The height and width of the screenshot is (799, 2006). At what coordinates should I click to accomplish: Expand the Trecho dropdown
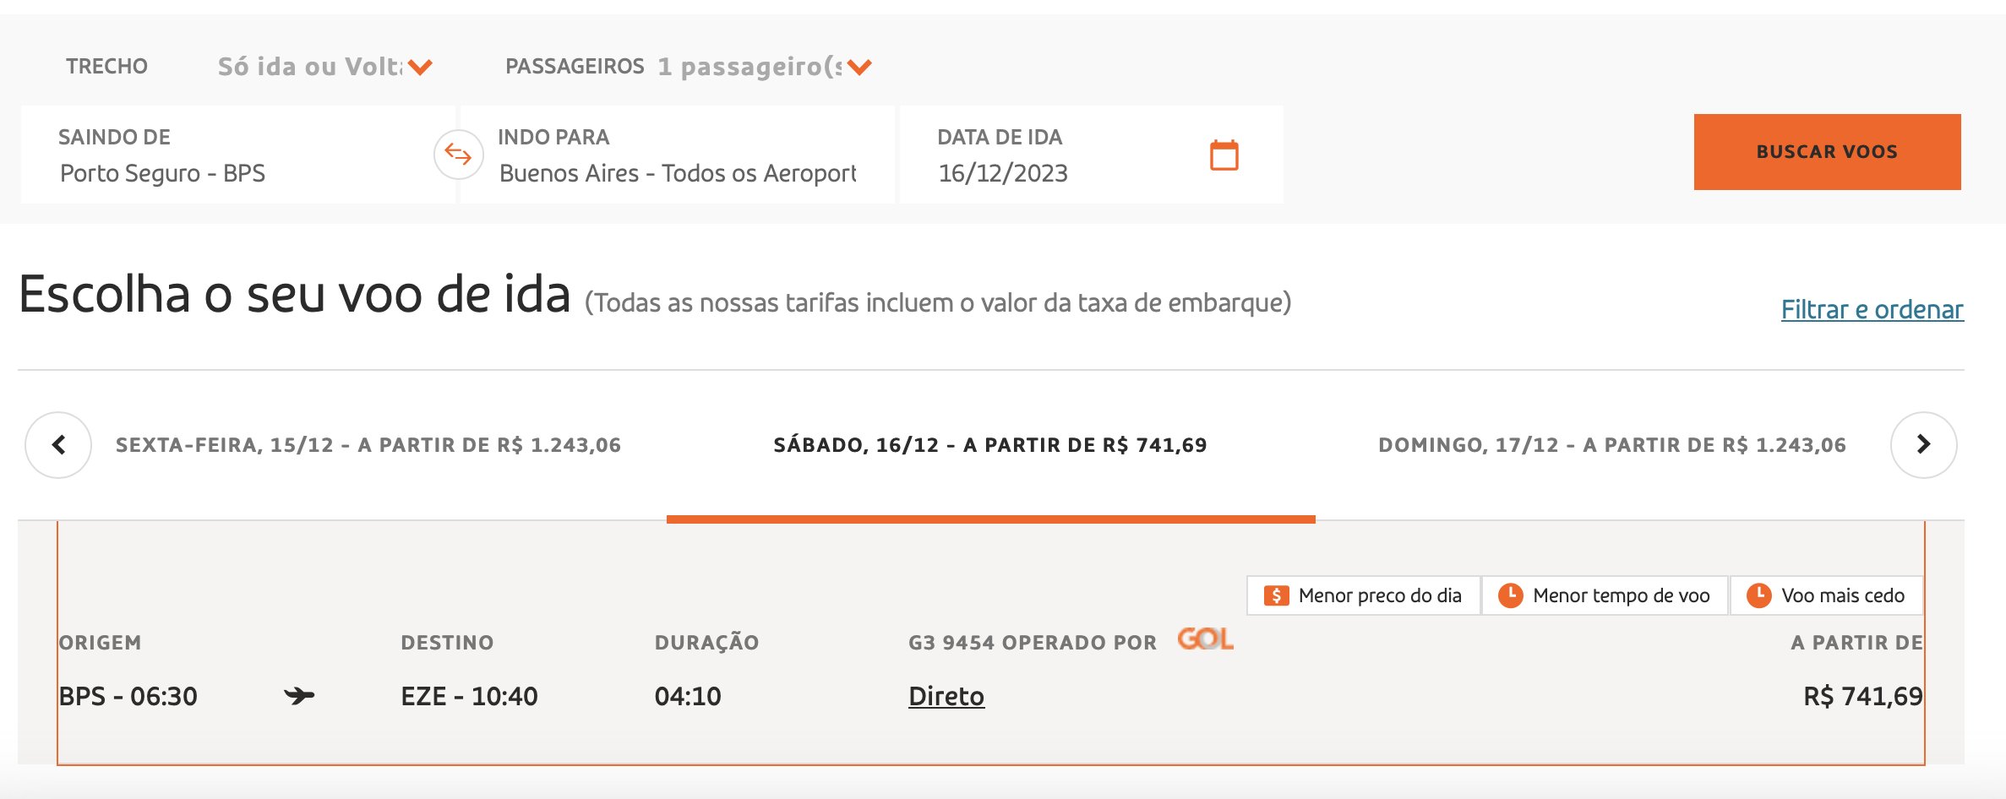coord(325,67)
